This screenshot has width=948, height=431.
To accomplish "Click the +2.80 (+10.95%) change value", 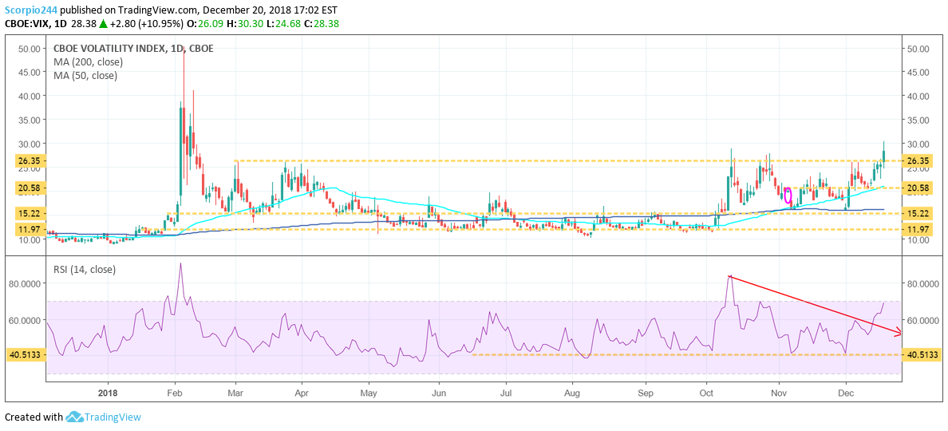I will pos(148,22).
